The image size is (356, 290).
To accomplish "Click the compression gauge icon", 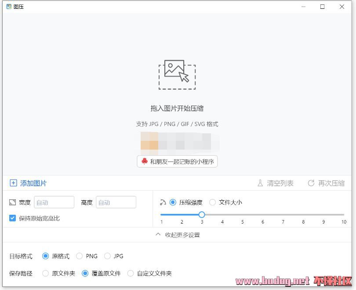I will [163, 202].
